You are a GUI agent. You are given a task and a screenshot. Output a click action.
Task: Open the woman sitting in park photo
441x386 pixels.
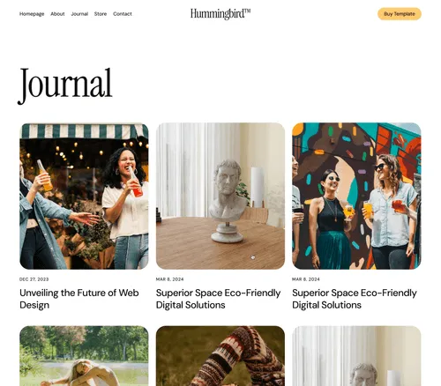point(84,356)
